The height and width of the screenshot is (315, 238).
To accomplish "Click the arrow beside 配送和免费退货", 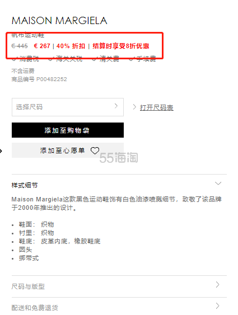I will pos(217,305).
